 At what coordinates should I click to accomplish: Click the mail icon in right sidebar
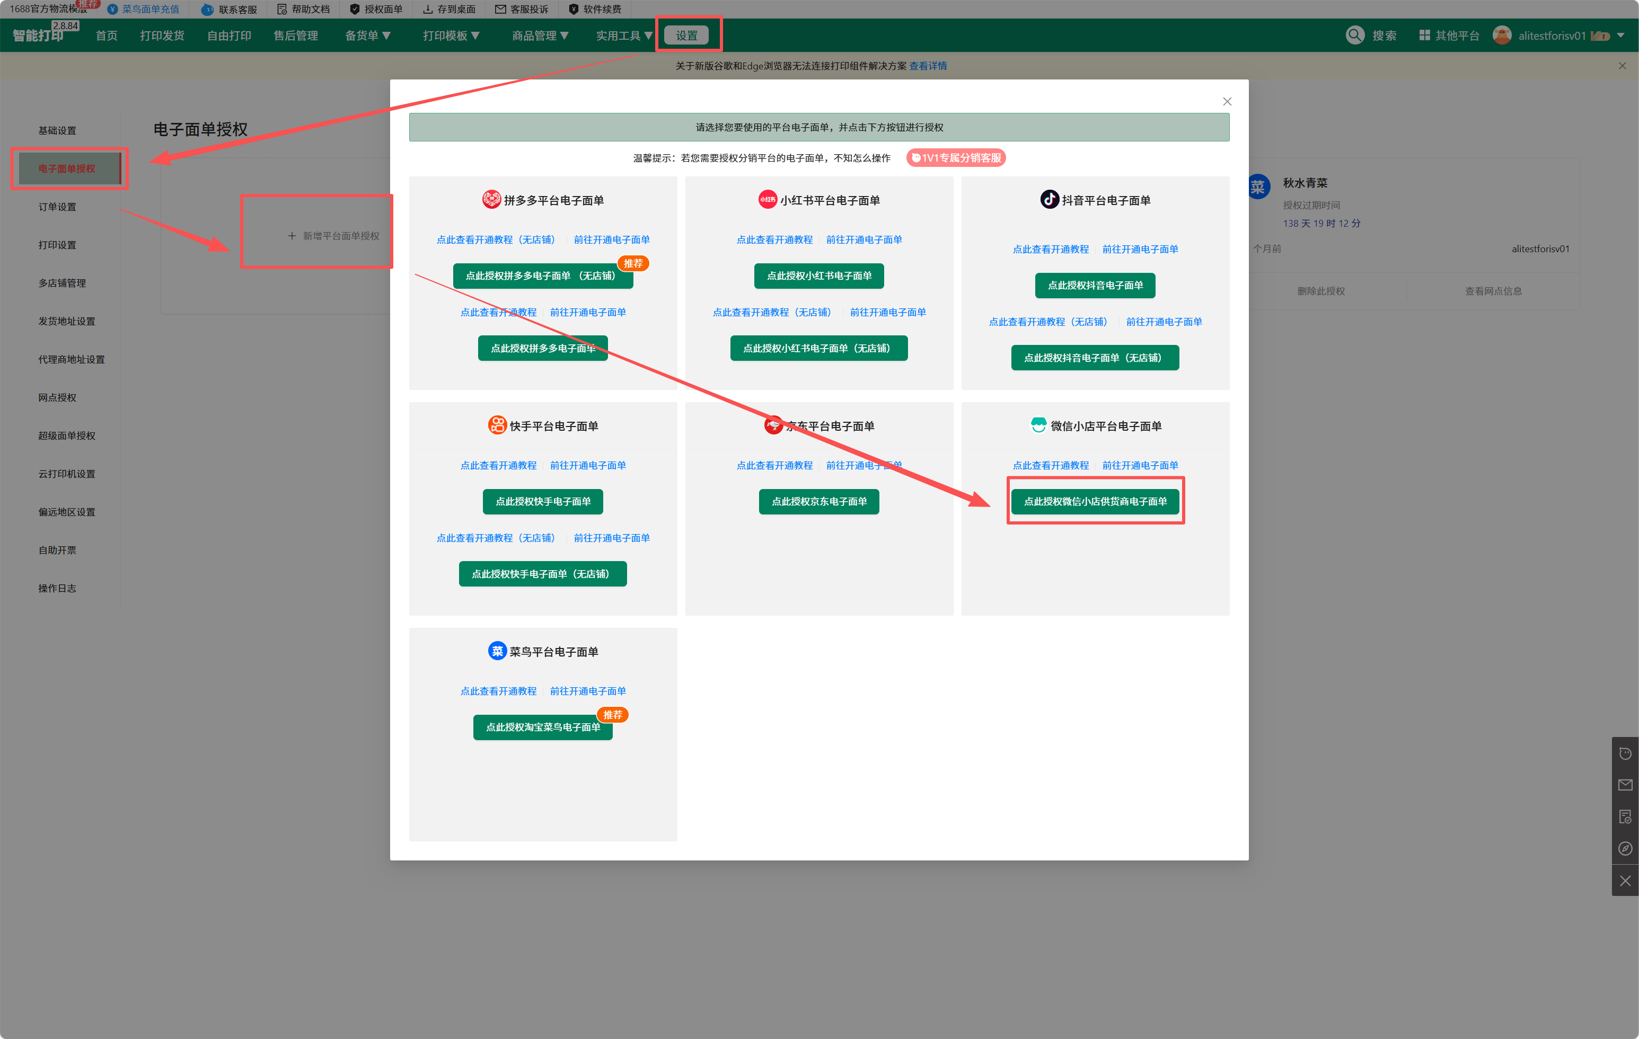point(1625,785)
